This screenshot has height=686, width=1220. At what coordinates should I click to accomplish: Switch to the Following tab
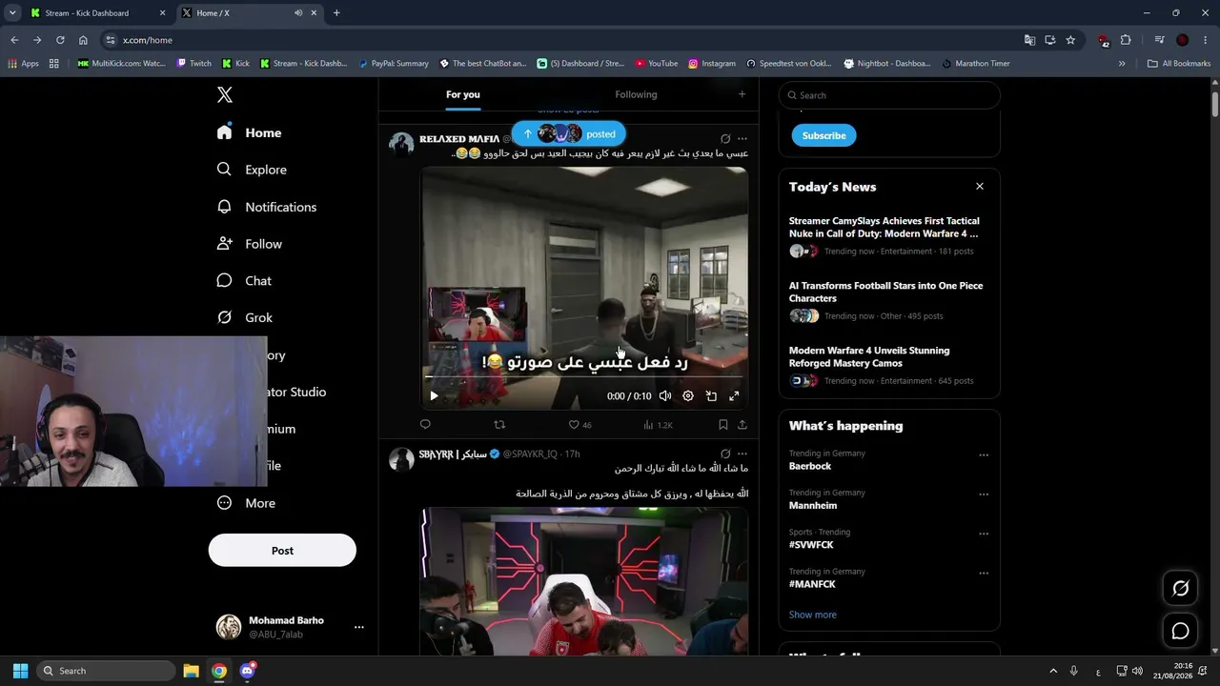tap(636, 94)
